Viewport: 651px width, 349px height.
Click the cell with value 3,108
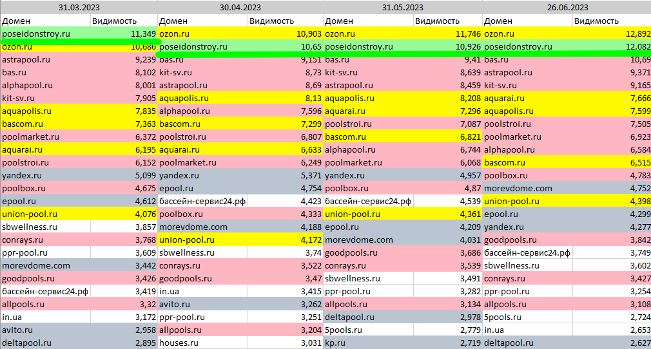(x=612, y=304)
